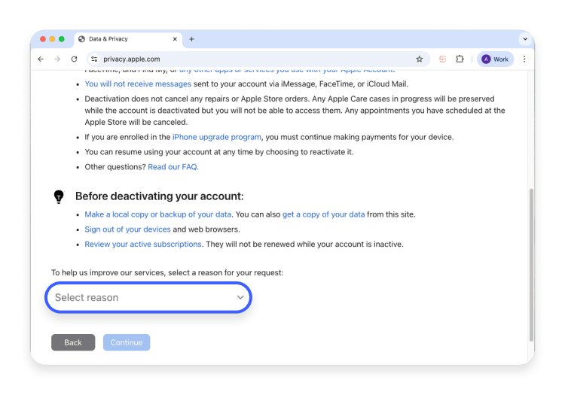
Task: Open You will not receive messages link
Action: (138, 84)
